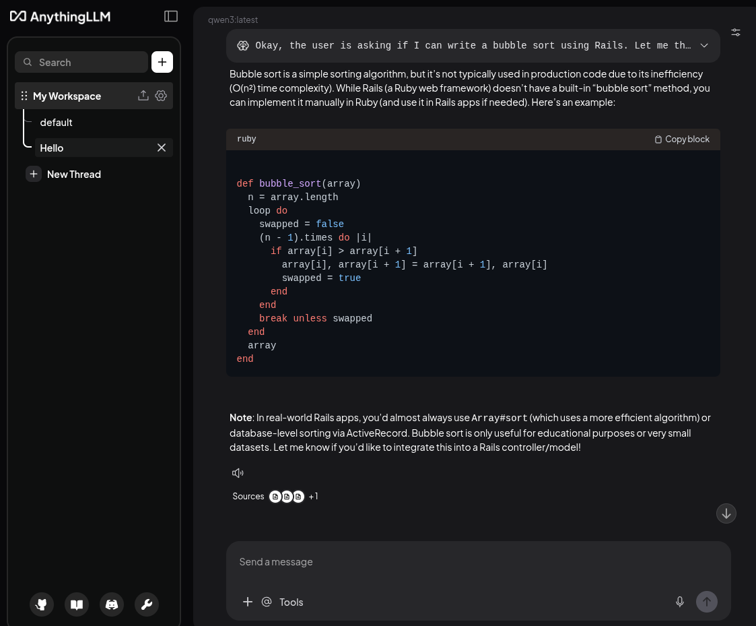Click the collapsed thinking text summary
The image size is (756, 626).
(473, 45)
